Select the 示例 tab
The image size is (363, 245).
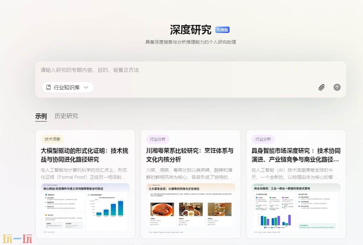(x=41, y=116)
